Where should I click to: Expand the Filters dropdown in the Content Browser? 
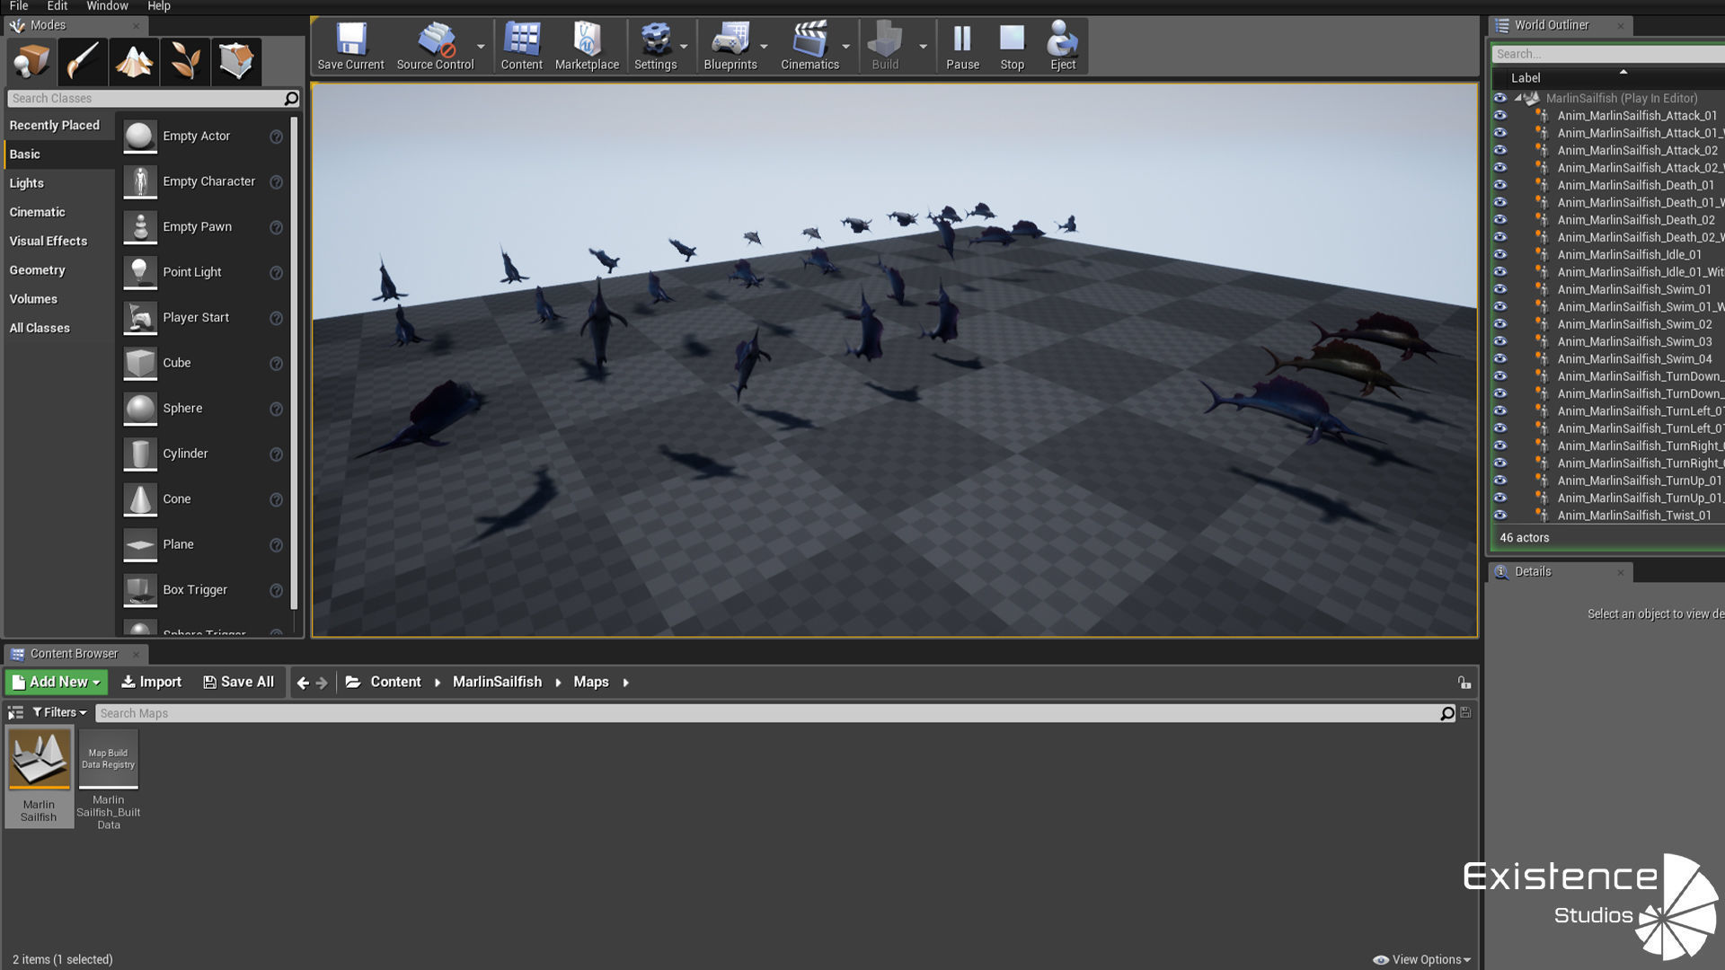click(x=59, y=713)
